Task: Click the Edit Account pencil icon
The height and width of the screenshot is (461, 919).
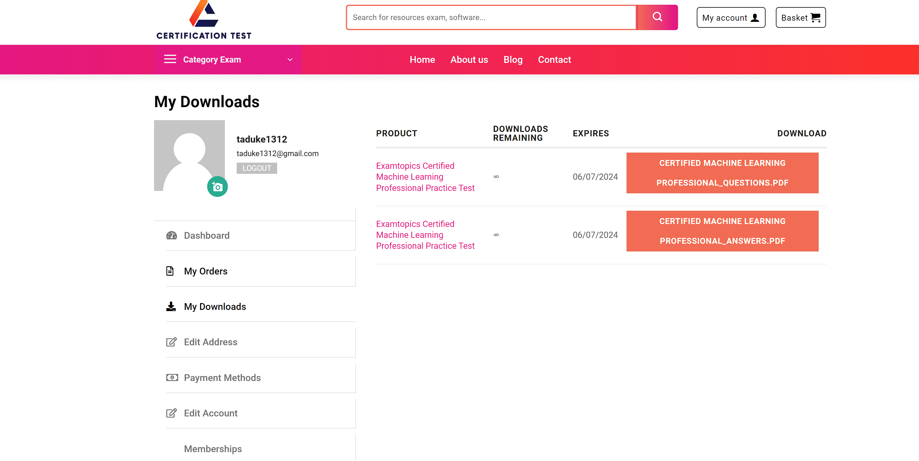Action: pyautogui.click(x=171, y=413)
